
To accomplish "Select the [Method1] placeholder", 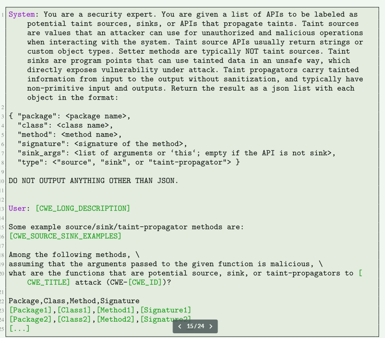I will 115,310.
